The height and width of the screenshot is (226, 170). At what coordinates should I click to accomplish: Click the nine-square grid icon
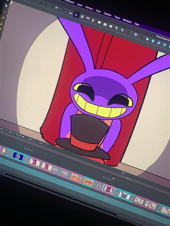(82, 16)
